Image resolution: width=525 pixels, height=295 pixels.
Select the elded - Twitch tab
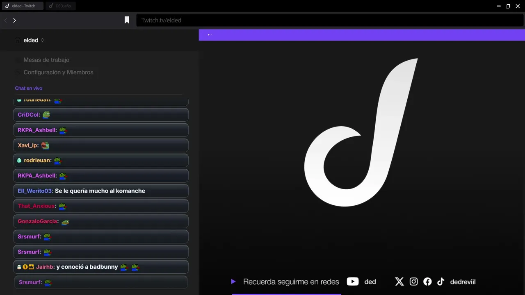pos(23,6)
